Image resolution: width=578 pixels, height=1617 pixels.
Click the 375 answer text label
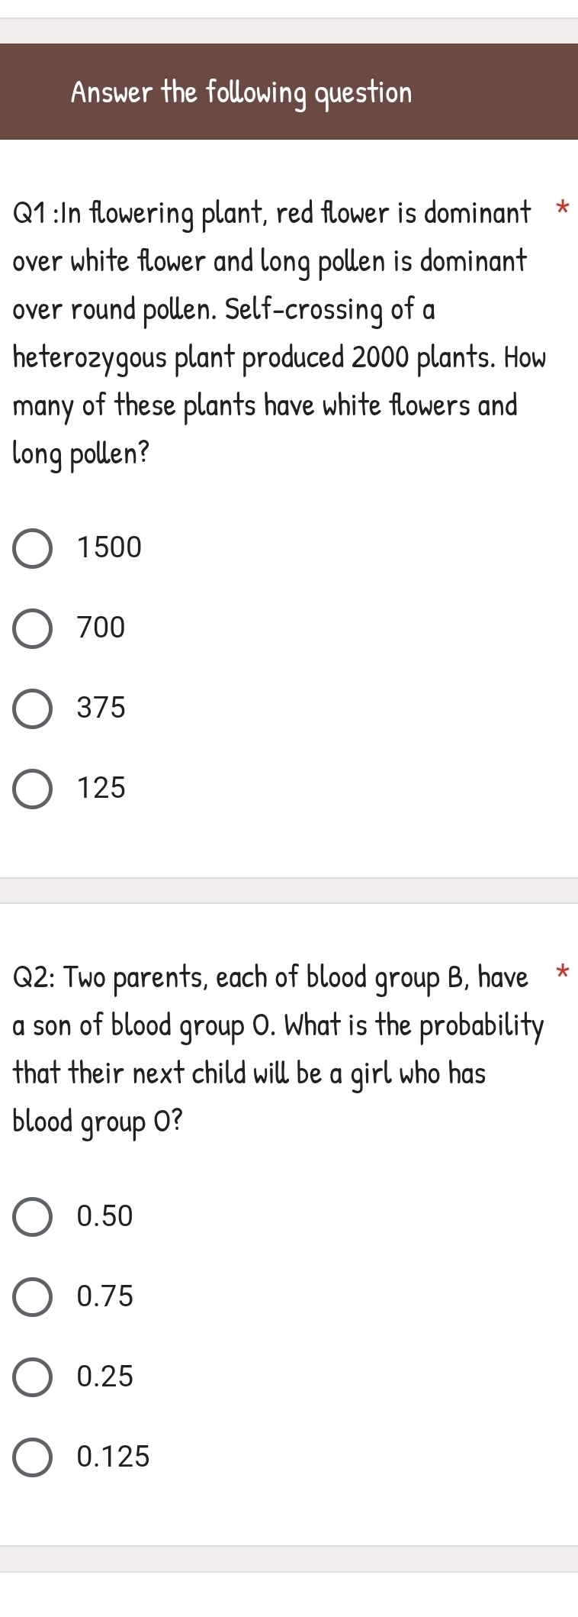100,708
